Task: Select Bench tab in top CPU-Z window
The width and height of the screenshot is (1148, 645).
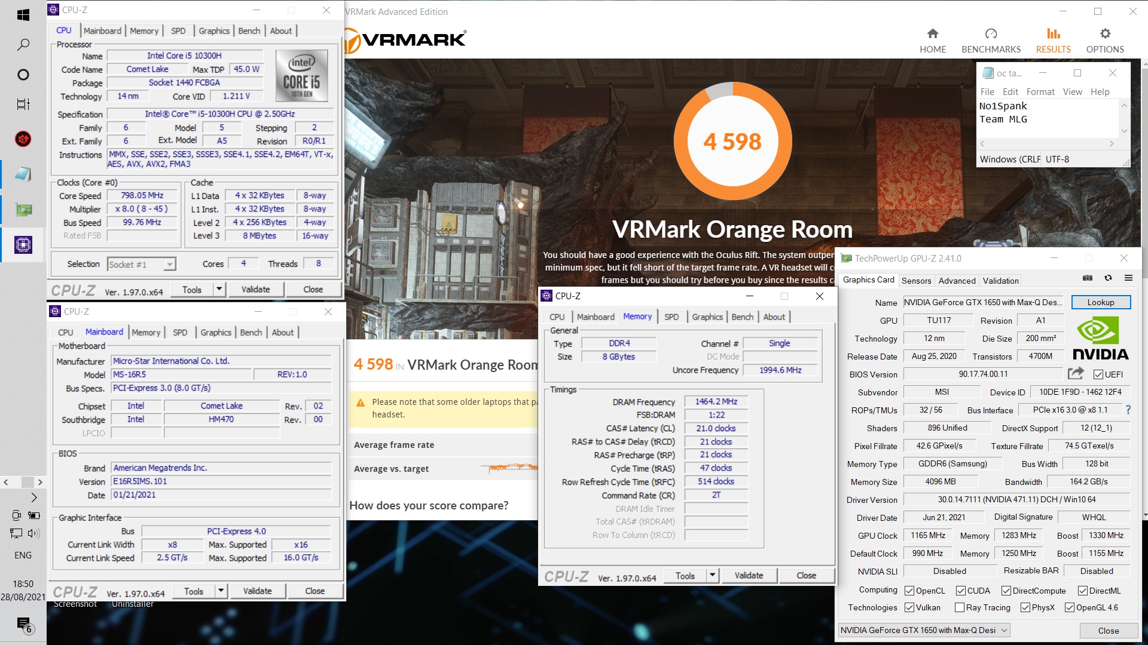Action: (249, 31)
